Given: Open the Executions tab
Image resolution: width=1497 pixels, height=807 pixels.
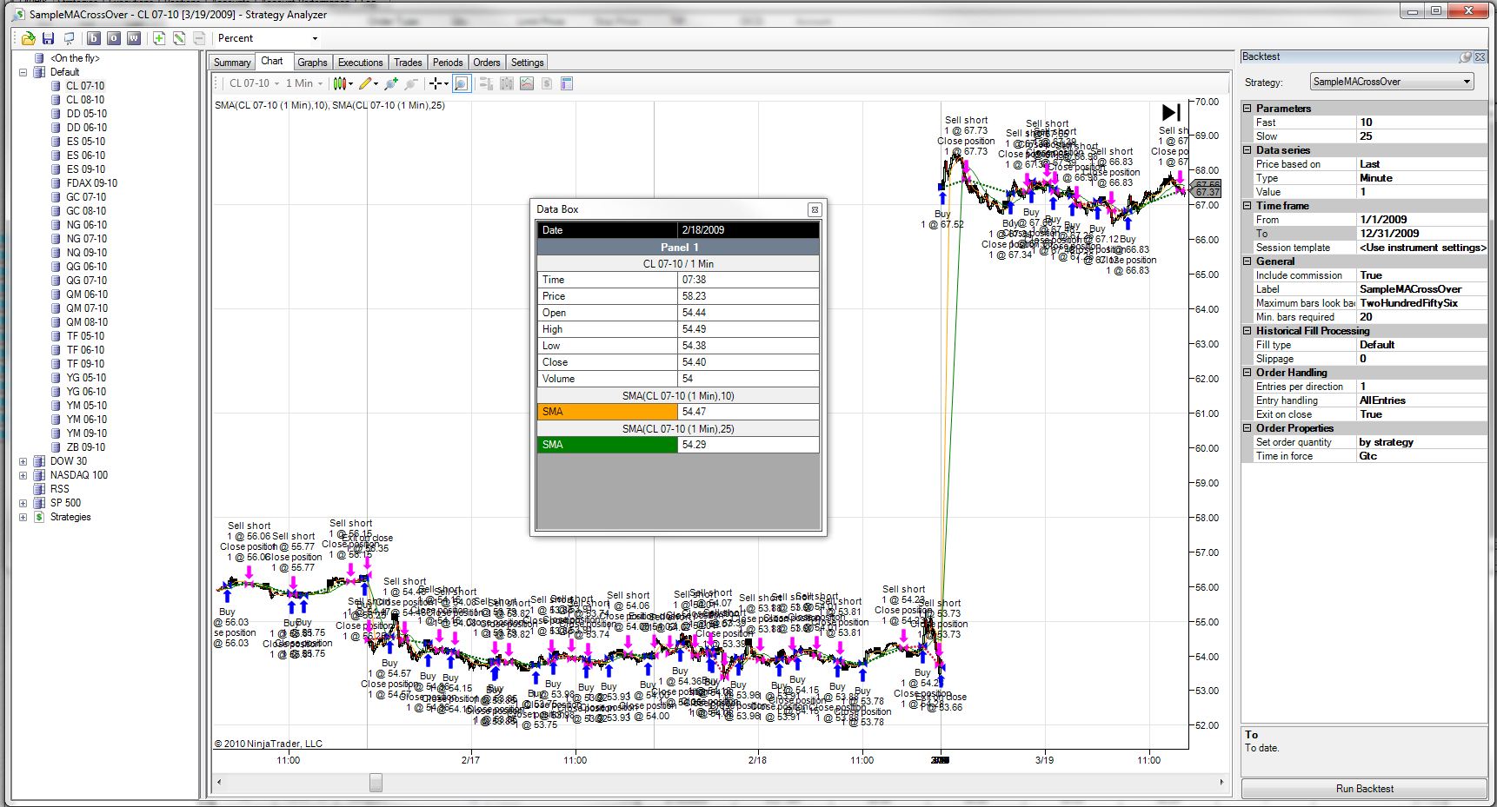Looking at the screenshot, I should [x=360, y=63].
